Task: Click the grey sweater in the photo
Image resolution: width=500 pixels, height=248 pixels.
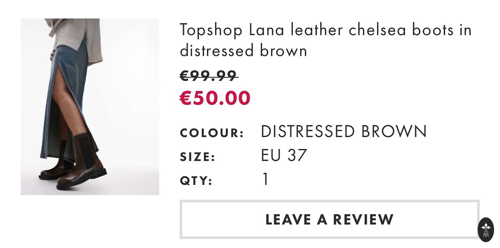Action: point(77,37)
